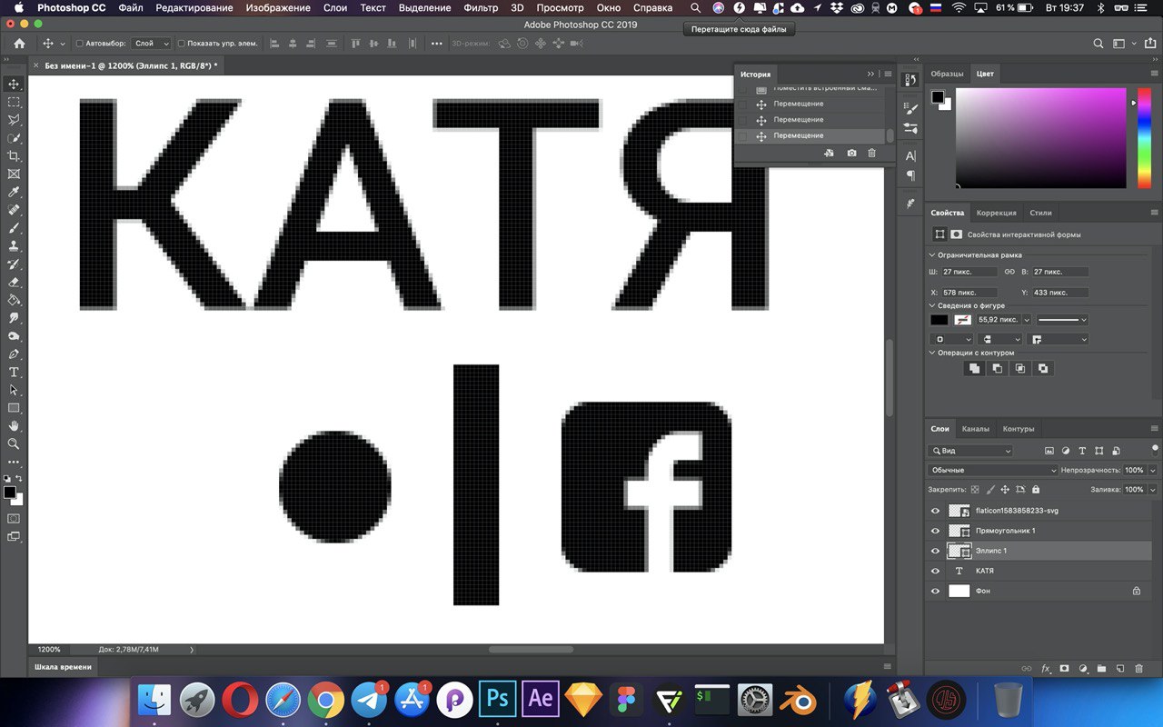Open the fx layer style menu
The image size is (1163, 727).
(1046, 669)
